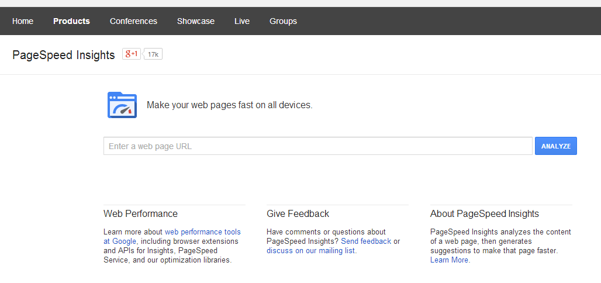Screen dimensions: 601x283
Task: Click the Enter a web page URL field
Action: pyautogui.click(x=318, y=146)
